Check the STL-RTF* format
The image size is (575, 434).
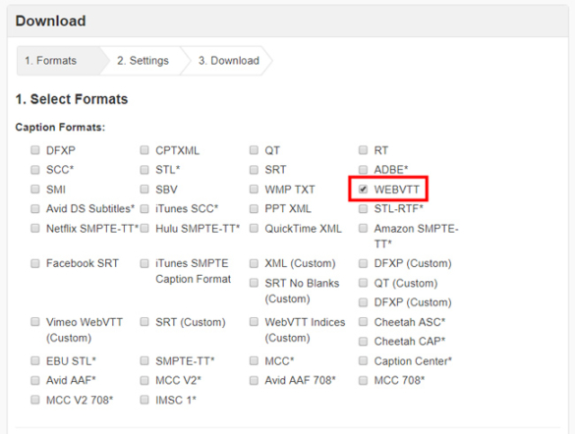[x=363, y=209]
